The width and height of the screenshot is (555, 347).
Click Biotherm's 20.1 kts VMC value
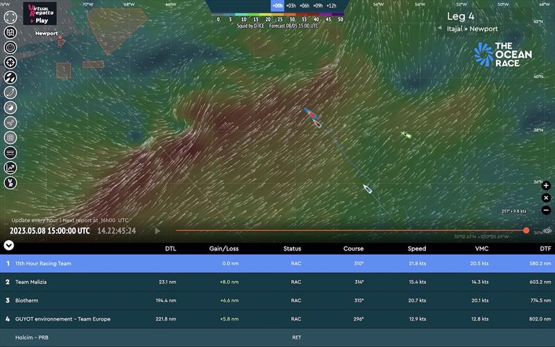pos(479,301)
